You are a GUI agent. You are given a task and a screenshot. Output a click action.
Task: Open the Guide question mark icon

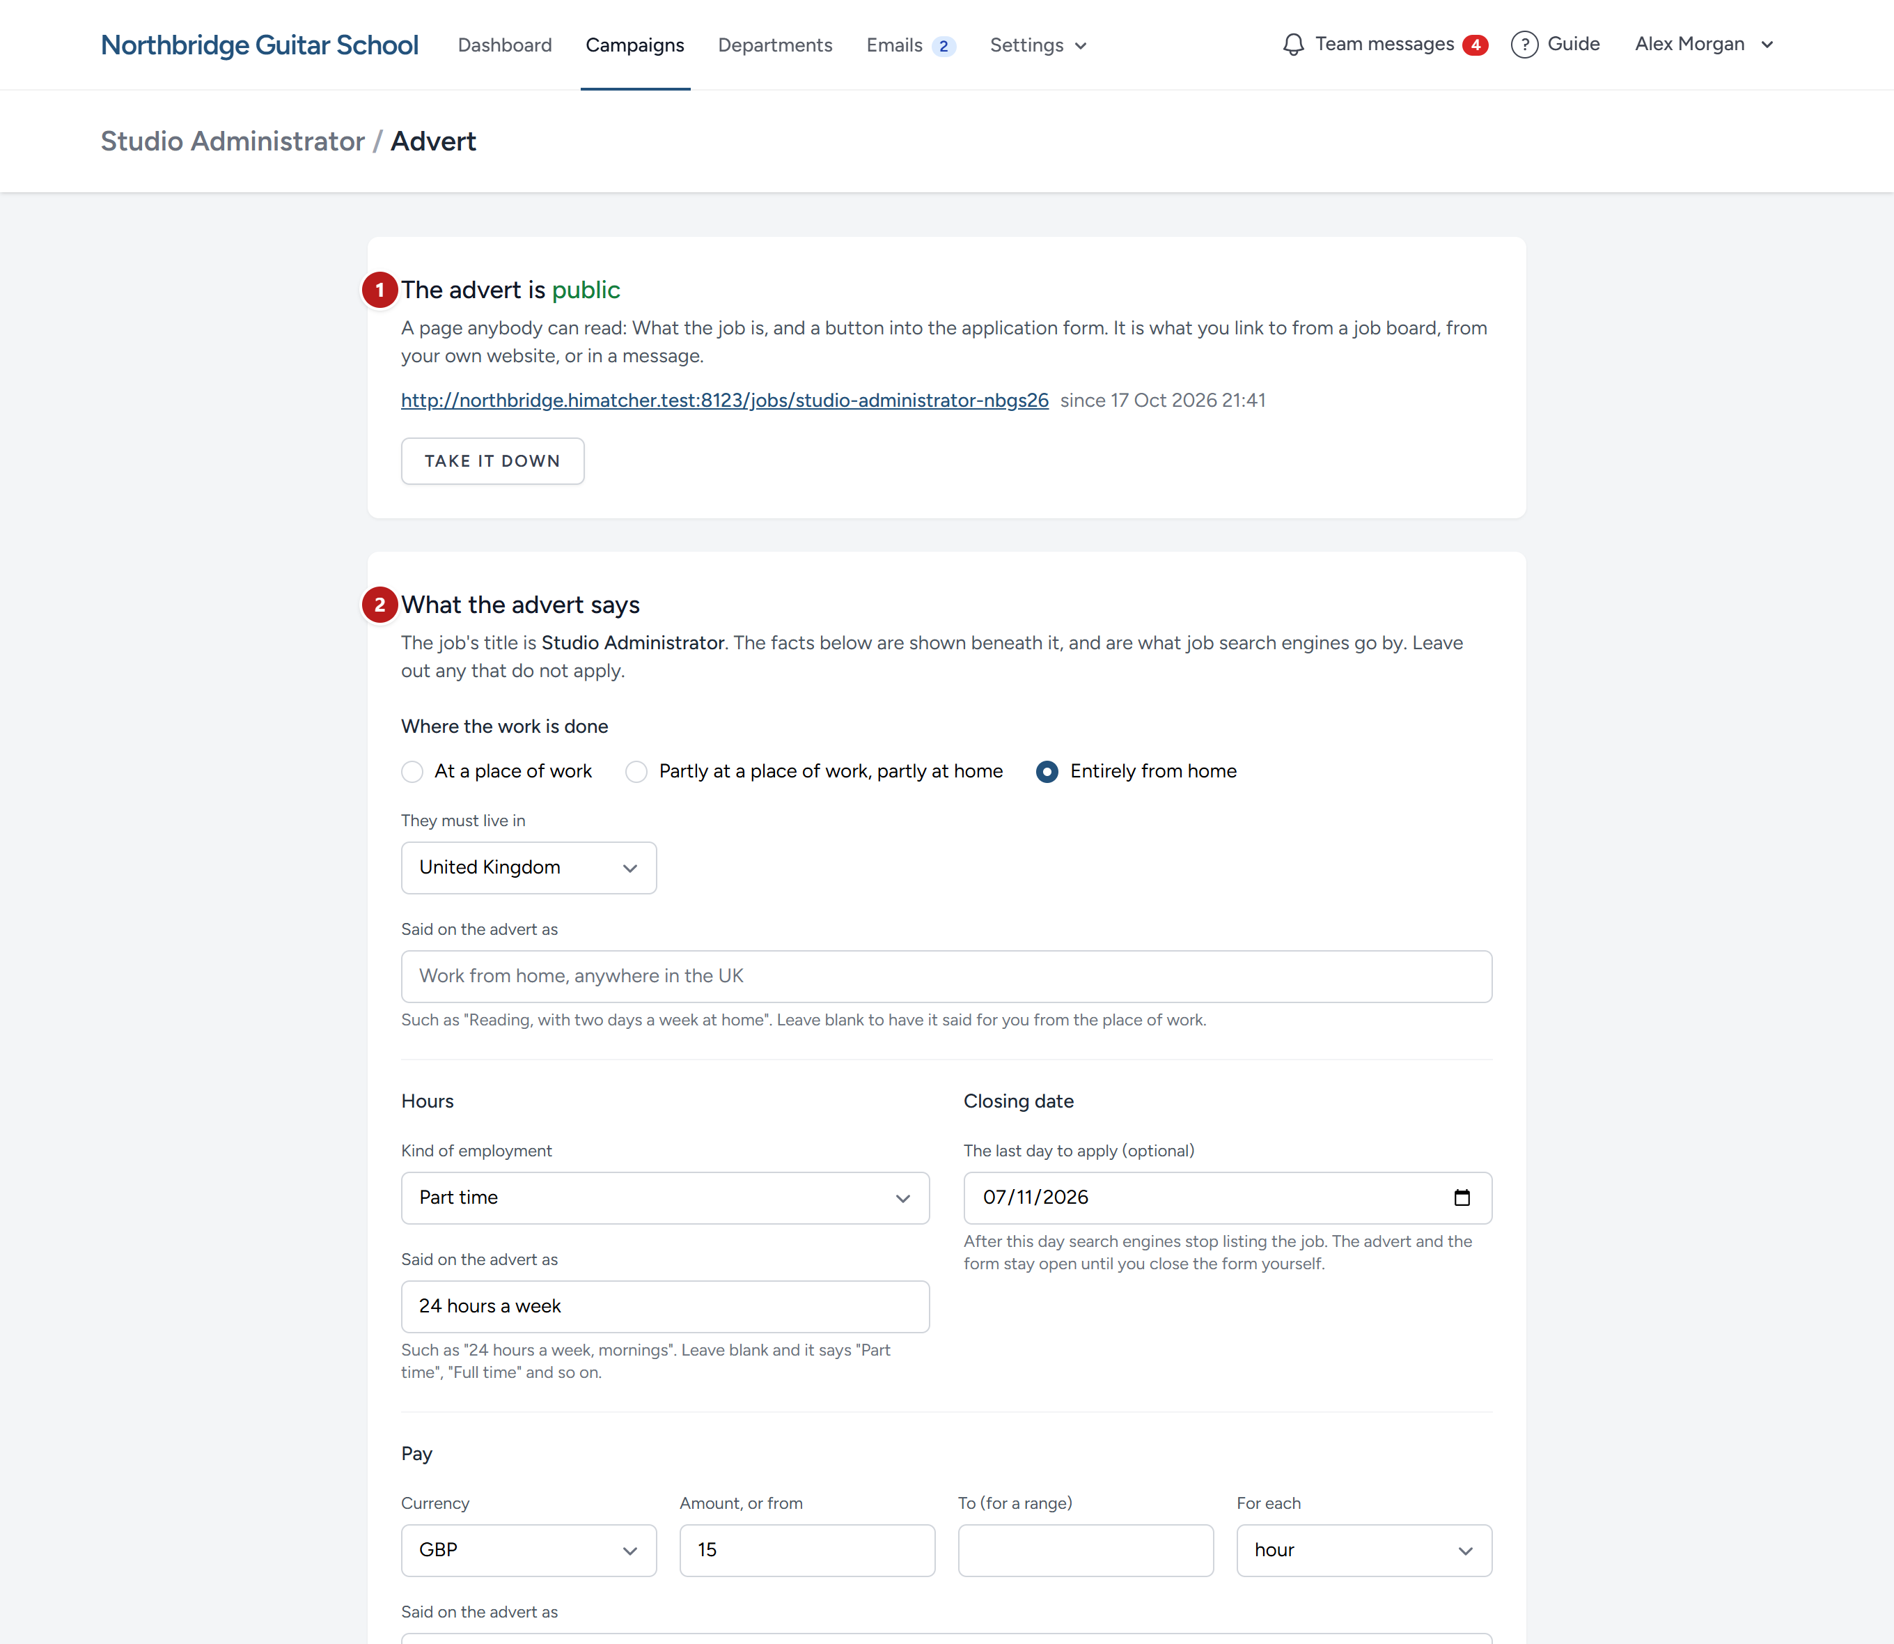tap(1524, 44)
